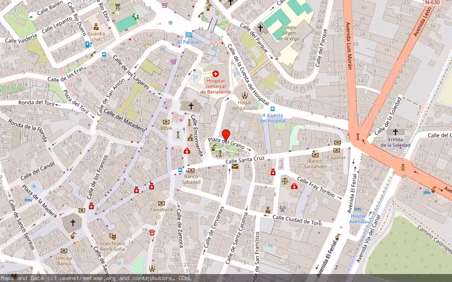Select the Calle Encomienda label
The image size is (452, 282).
click(x=197, y=135)
